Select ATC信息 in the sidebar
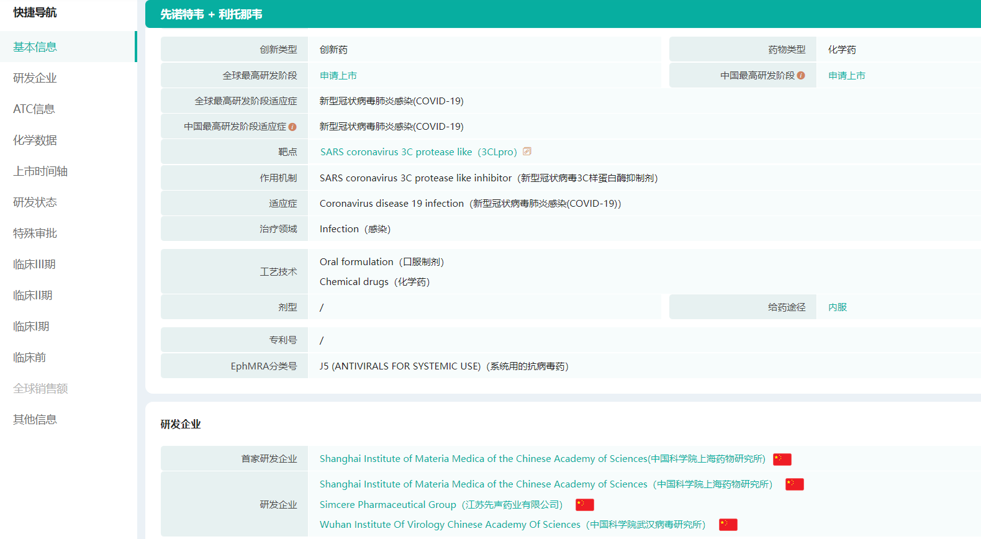 34,109
